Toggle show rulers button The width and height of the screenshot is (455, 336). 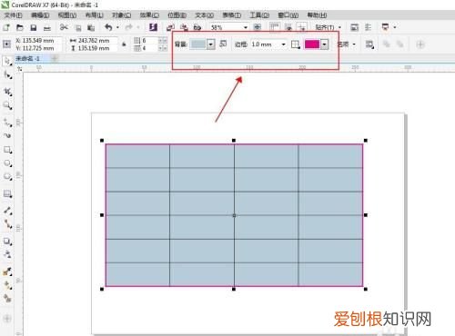[275, 27]
